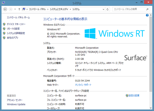This screenshot has height=111, width=154.
Task: Go up one level with Up arrow
Action: [19, 9]
